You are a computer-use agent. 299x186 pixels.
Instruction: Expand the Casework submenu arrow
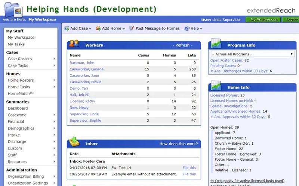(x=54, y=115)
